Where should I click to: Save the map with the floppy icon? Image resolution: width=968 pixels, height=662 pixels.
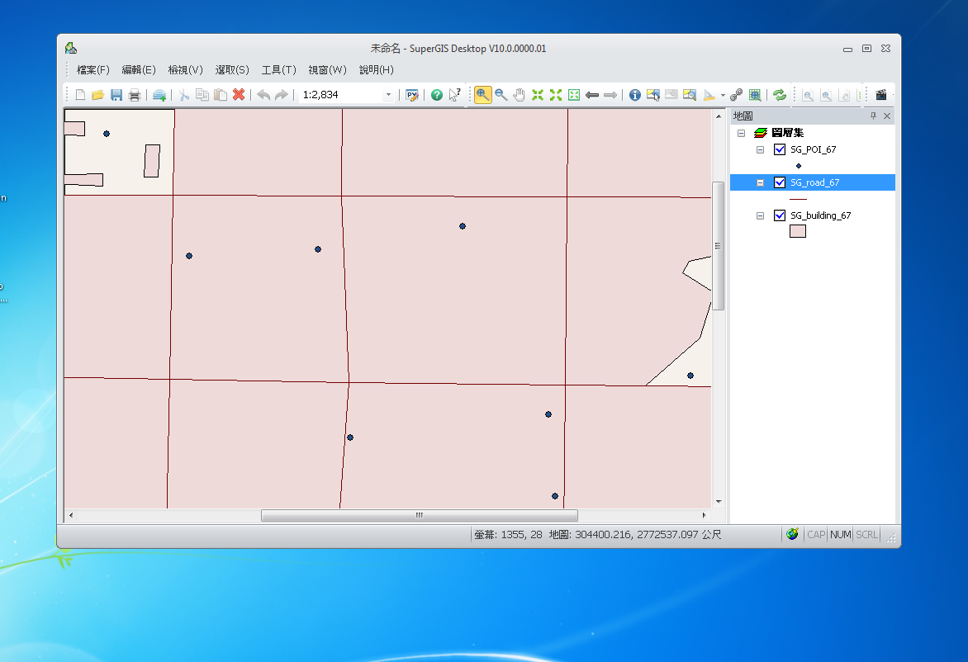tap(116, 95)
